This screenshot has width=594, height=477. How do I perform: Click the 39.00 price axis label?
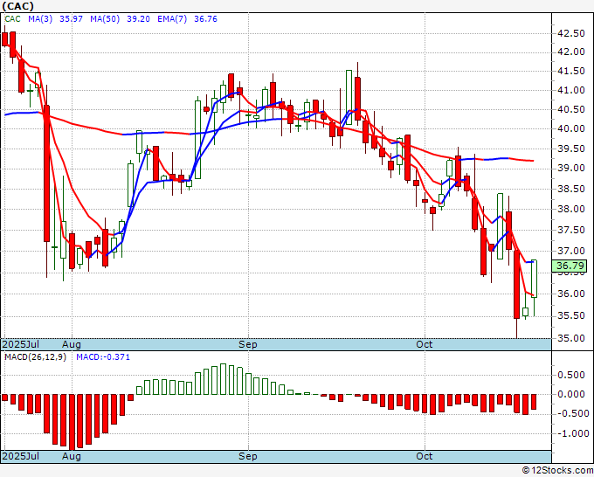pos(571,169)
